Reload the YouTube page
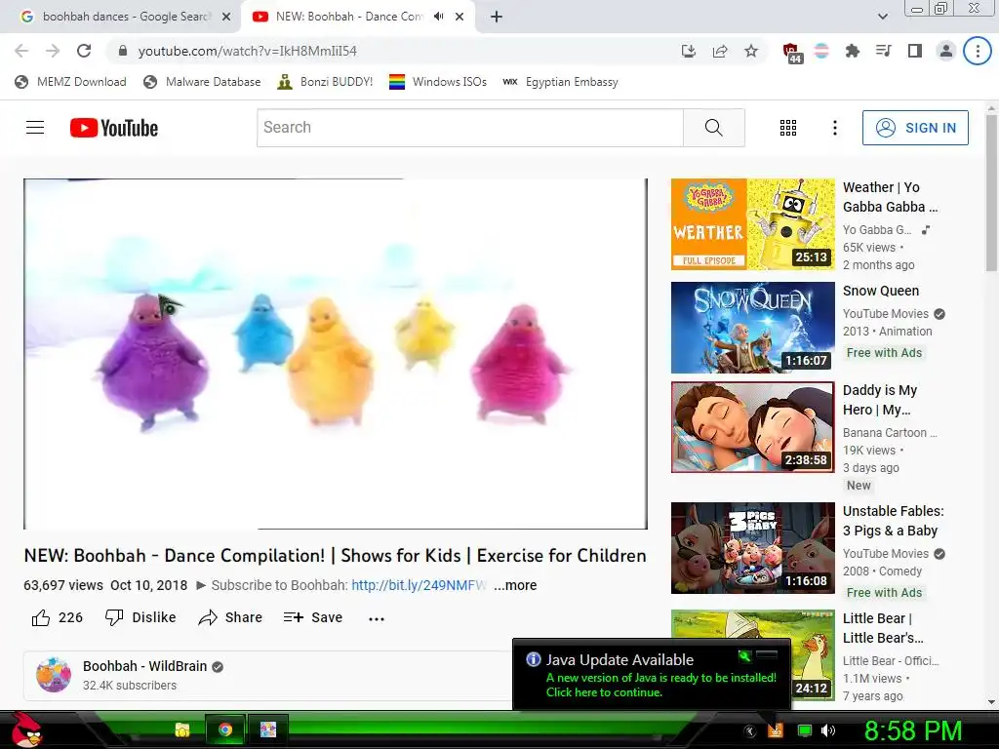Screen dimensions: 999x749 coord(84,51)
